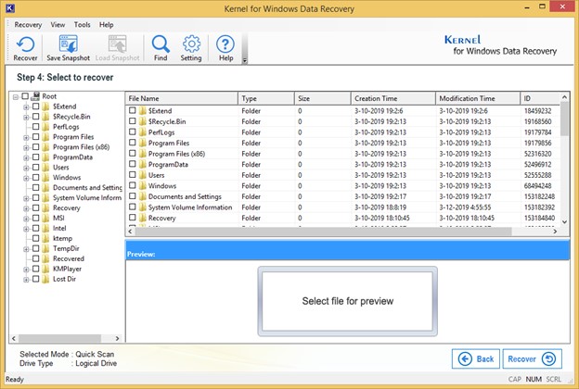Viewport: 579px width, 389px height.
Task: Check the Documents and Settings checkbox in list
Action: (132, 195)
